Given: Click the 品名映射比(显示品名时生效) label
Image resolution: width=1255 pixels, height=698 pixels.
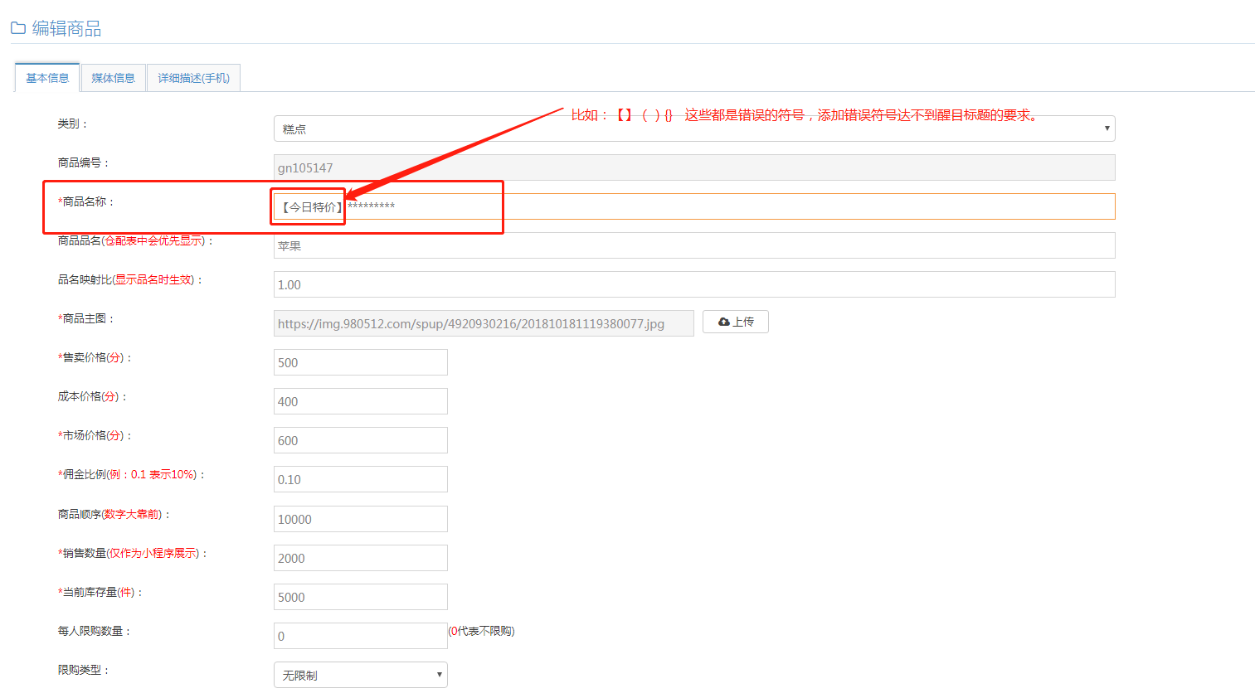Looking at the screenshot, I should (130, 279).
